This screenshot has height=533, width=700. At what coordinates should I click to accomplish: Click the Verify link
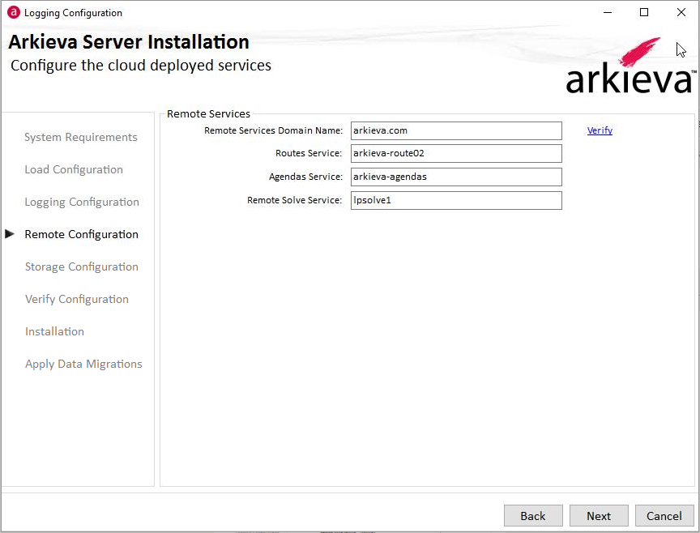600,130
